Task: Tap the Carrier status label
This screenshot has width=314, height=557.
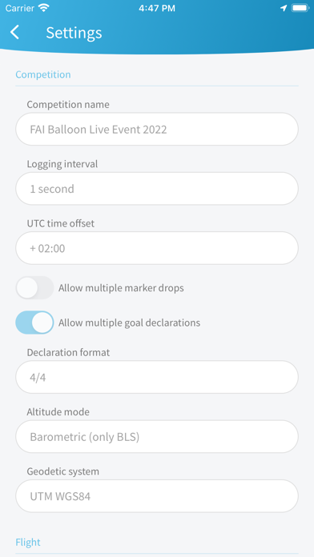Action: point(20,8)
